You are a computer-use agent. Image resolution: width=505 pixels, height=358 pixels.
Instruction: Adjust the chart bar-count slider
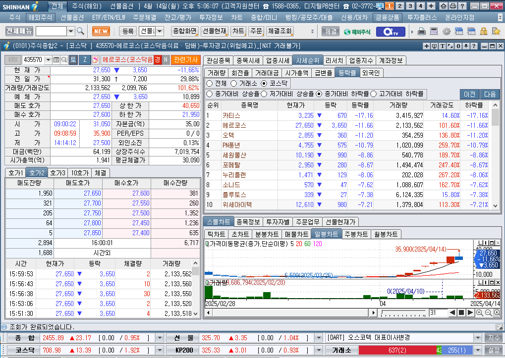tap(403, 312)
